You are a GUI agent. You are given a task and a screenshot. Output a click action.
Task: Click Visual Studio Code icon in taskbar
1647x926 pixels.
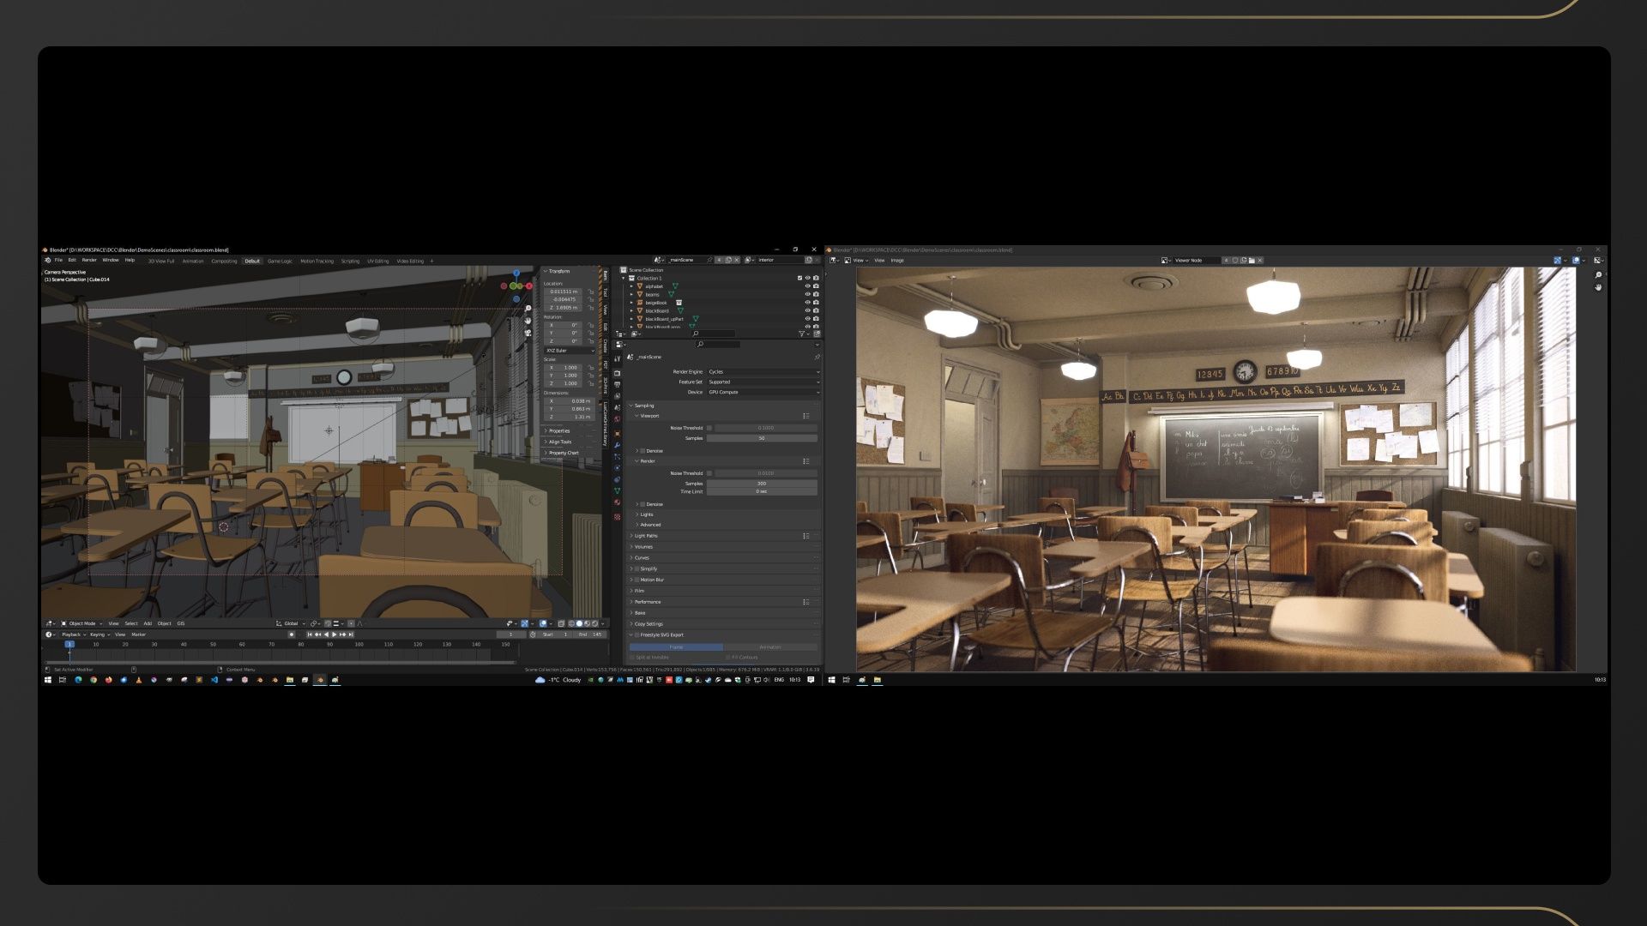click(x=214, y=680)
